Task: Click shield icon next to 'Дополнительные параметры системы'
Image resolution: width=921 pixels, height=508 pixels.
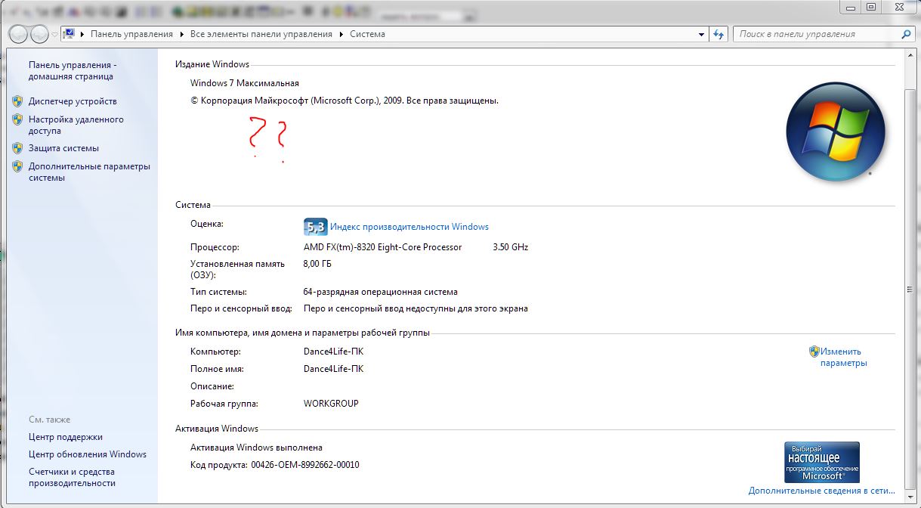Action: [x=17, y=166]
